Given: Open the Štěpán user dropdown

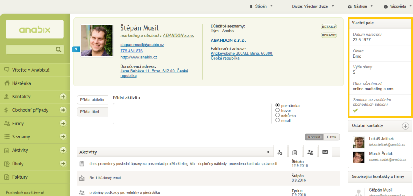Looking at the screenshot, I should (x=261, y=6).
